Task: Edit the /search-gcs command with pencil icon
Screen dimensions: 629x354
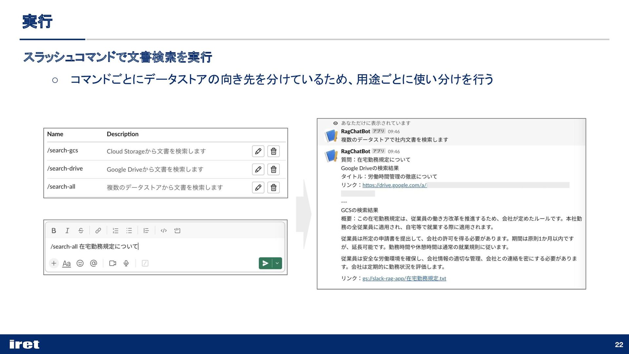Action: [258, 151]
